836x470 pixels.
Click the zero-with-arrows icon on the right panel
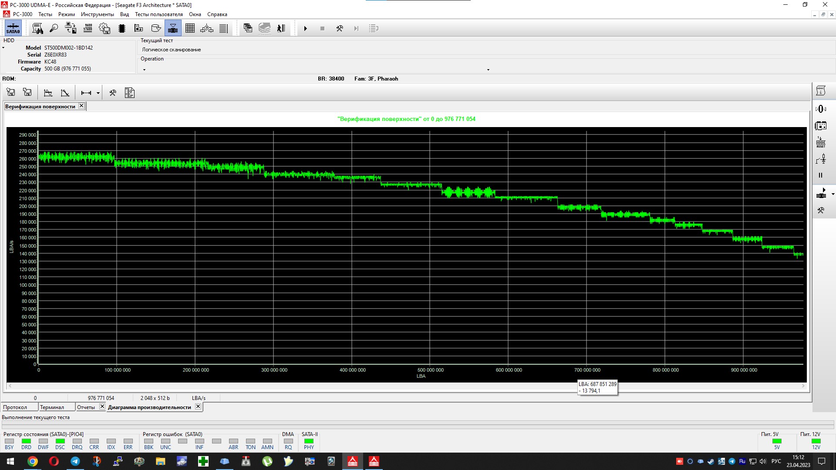[821, 109]
